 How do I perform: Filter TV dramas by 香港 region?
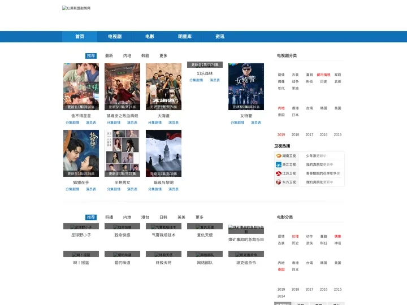pos(296,108)
